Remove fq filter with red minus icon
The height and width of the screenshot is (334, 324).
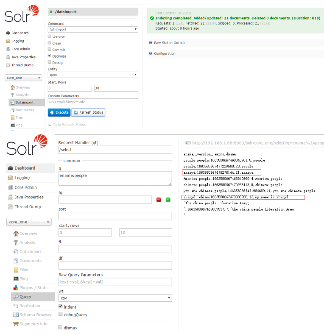click(x=159, y=200)
